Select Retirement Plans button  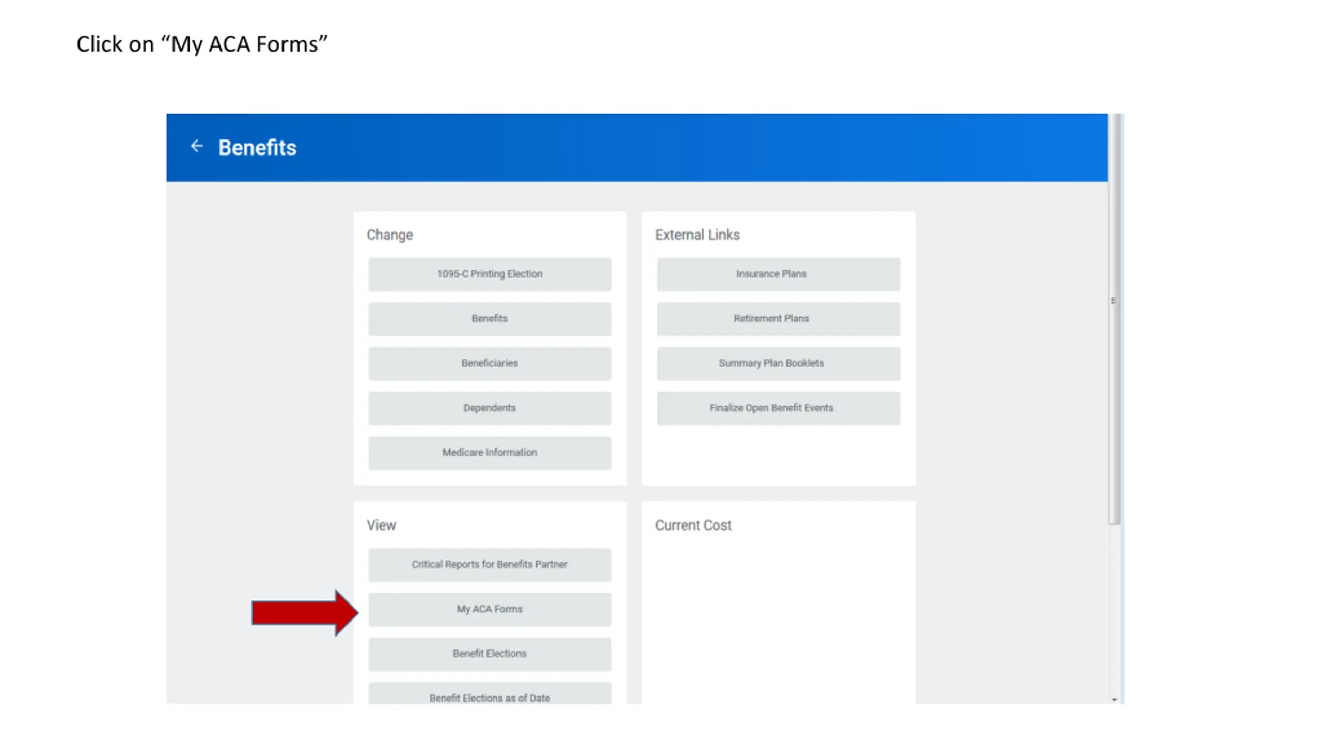[x=778, y=318]
